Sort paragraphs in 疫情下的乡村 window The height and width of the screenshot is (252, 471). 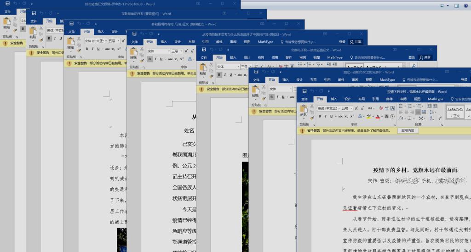tap(432, 118)
